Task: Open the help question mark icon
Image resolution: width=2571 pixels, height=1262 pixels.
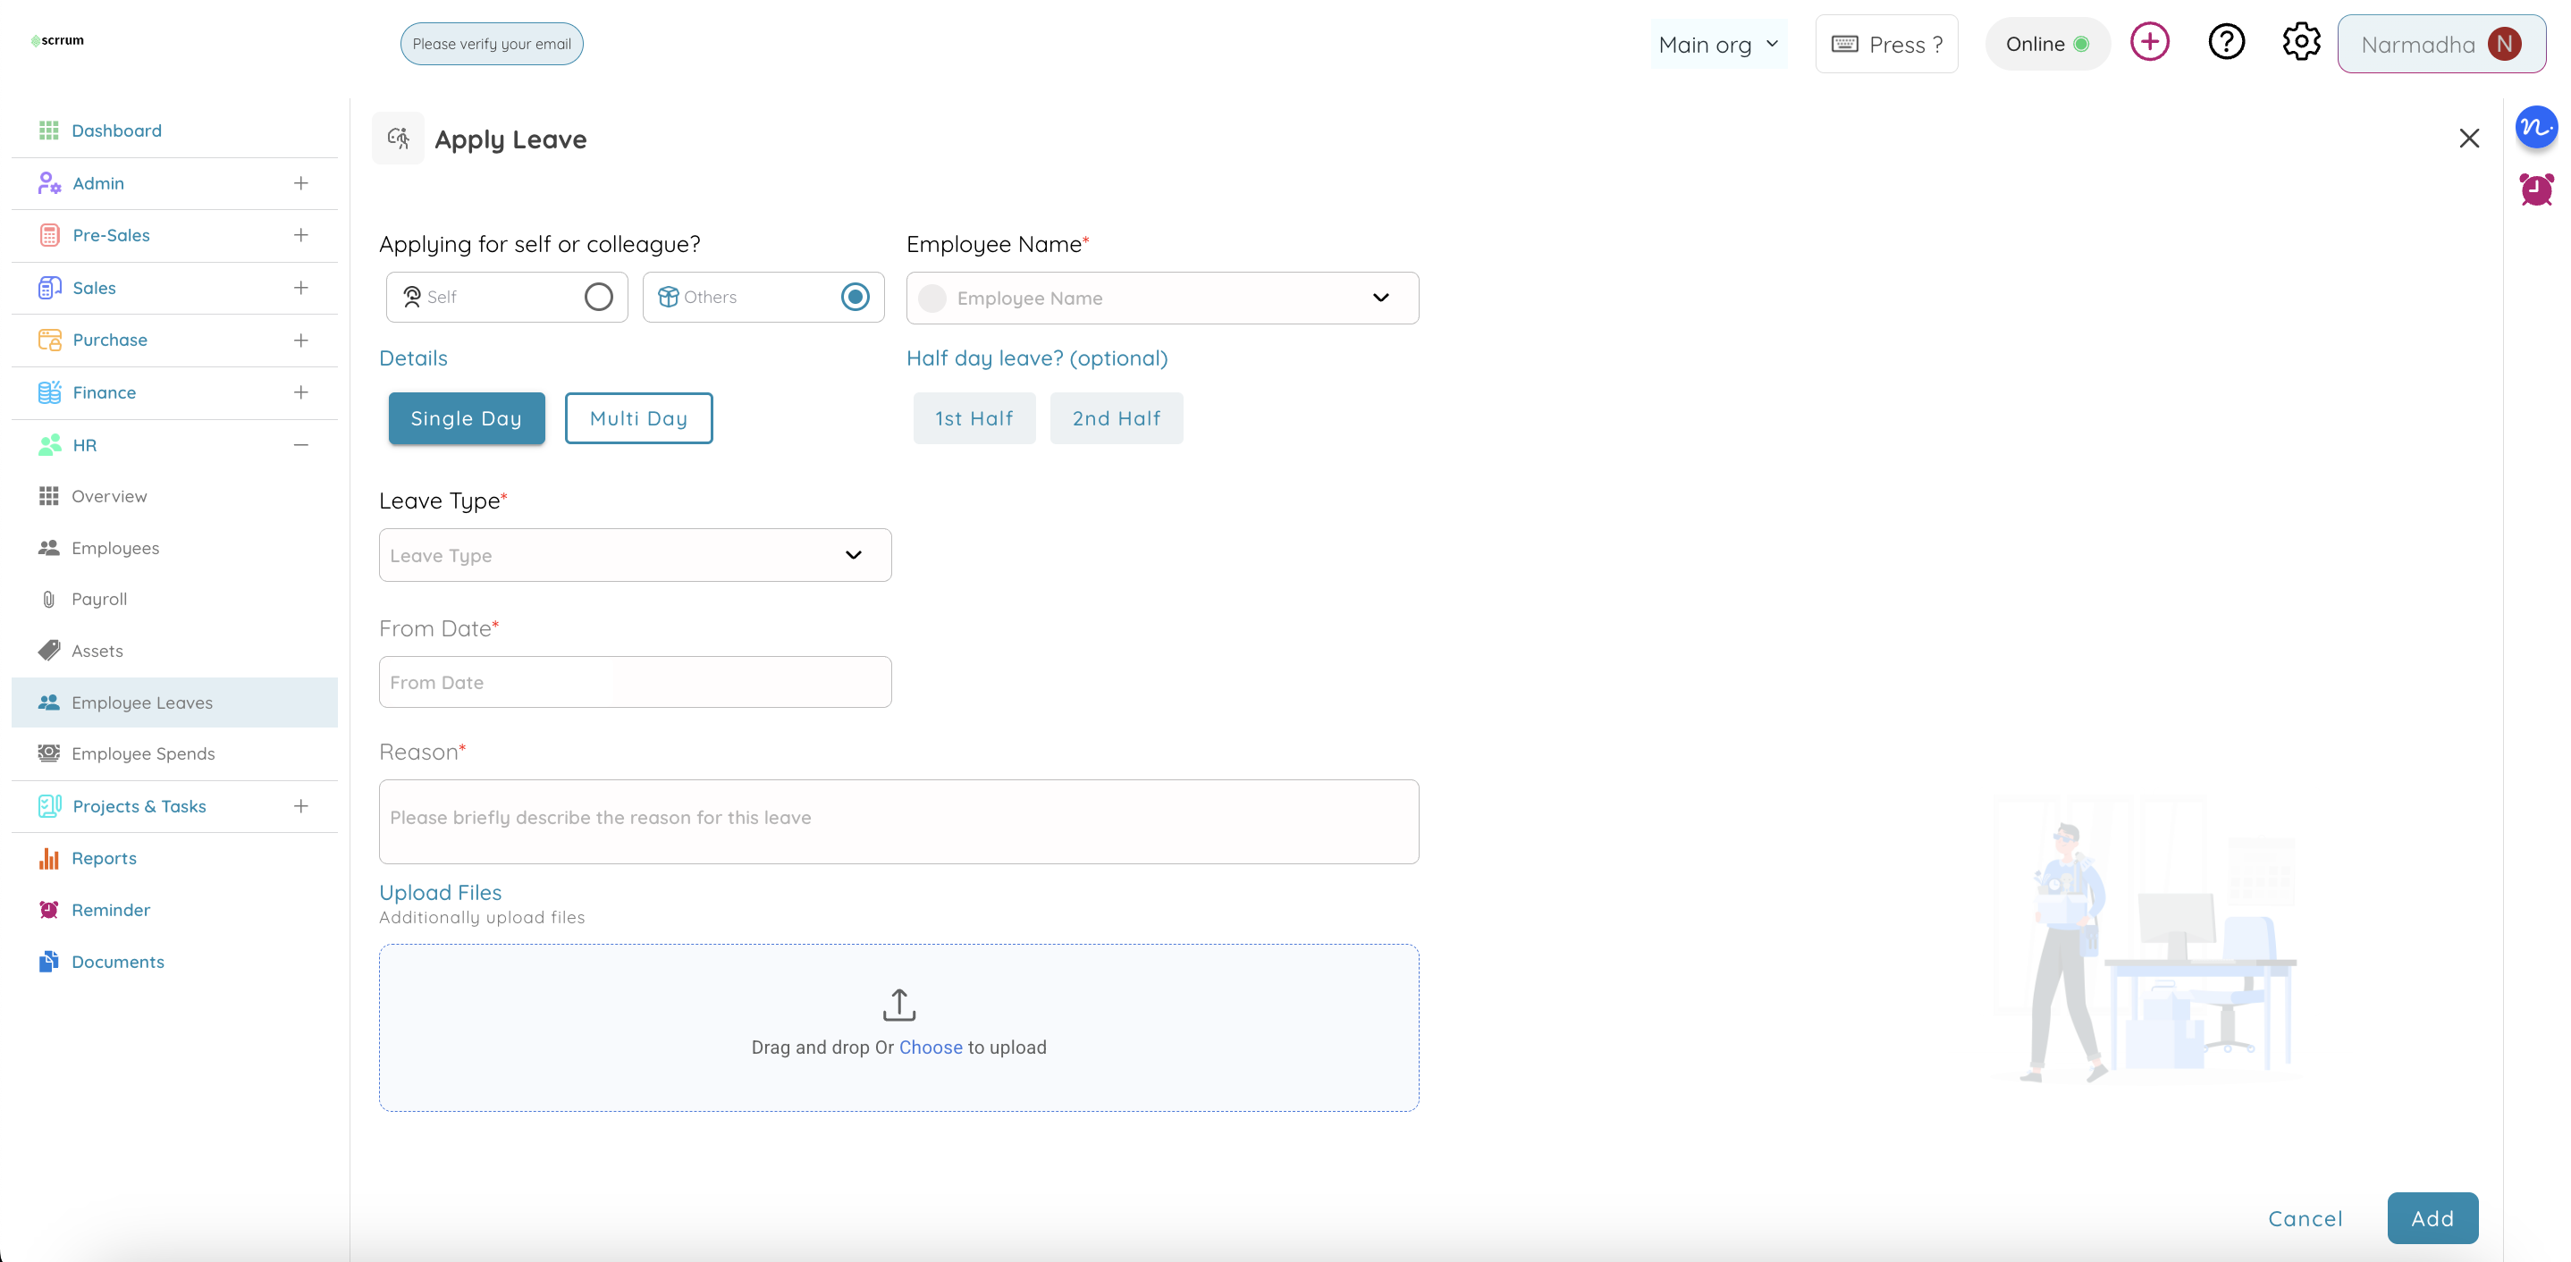Action: (2226, 43)
